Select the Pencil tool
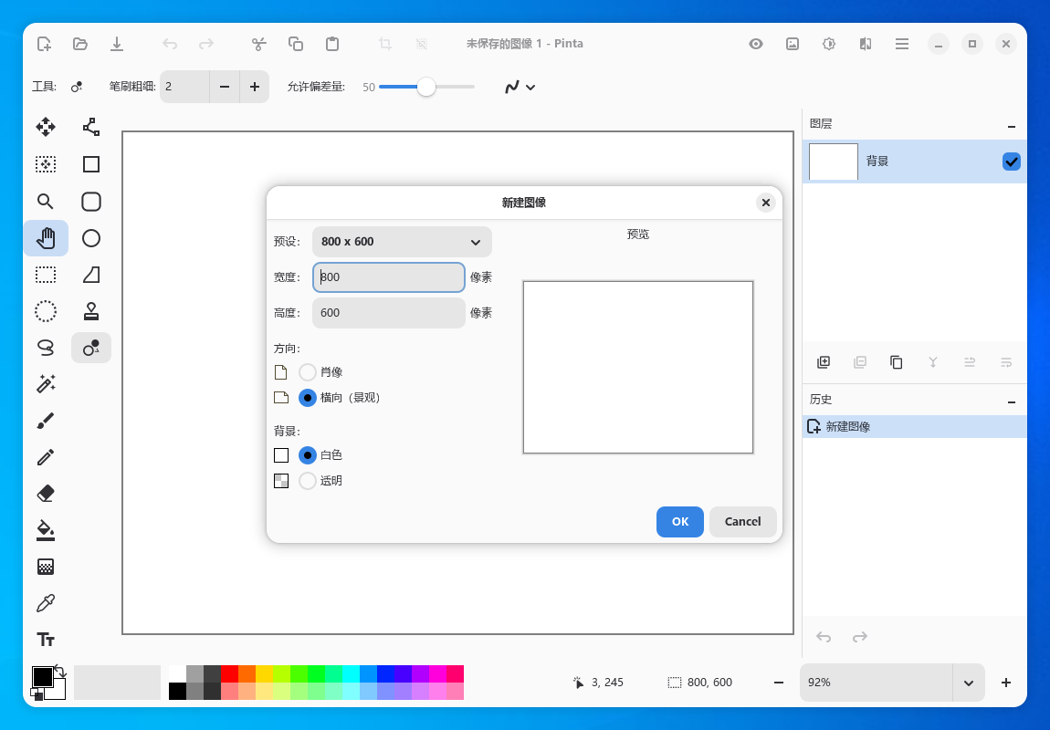Screen dimensions: 1050x730 46,457
